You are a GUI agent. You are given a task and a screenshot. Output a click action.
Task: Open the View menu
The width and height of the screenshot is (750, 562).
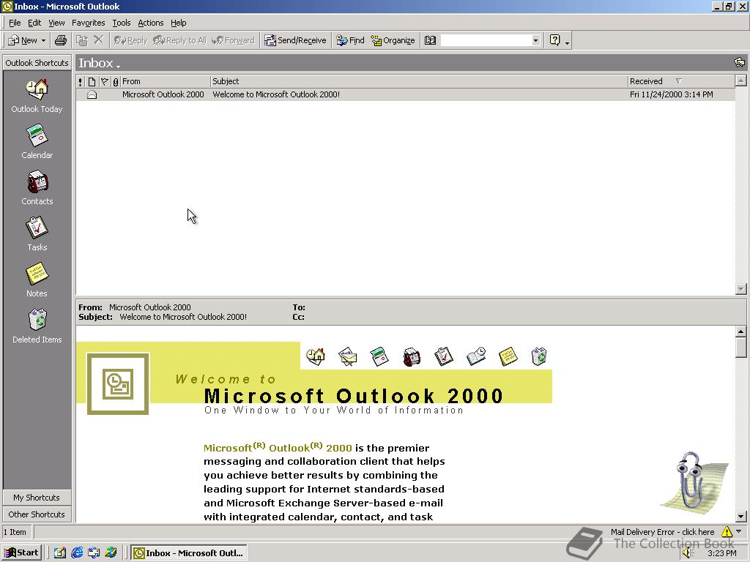tap(56, 23)
